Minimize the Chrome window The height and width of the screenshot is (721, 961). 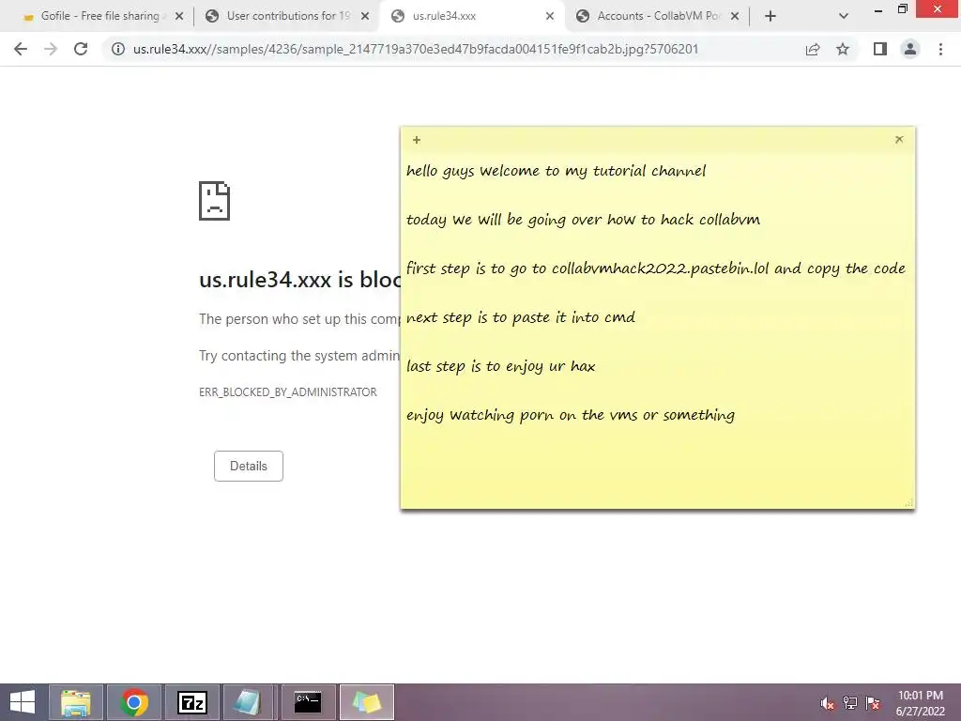[x=878, y=9]
